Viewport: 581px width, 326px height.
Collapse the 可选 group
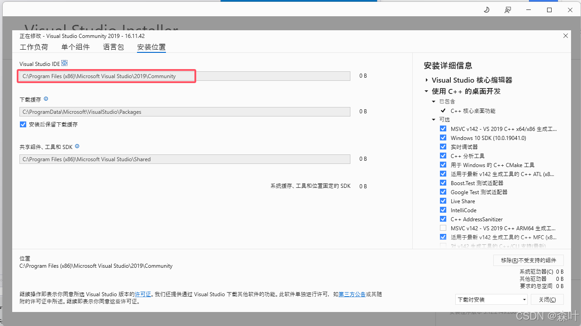434,120
